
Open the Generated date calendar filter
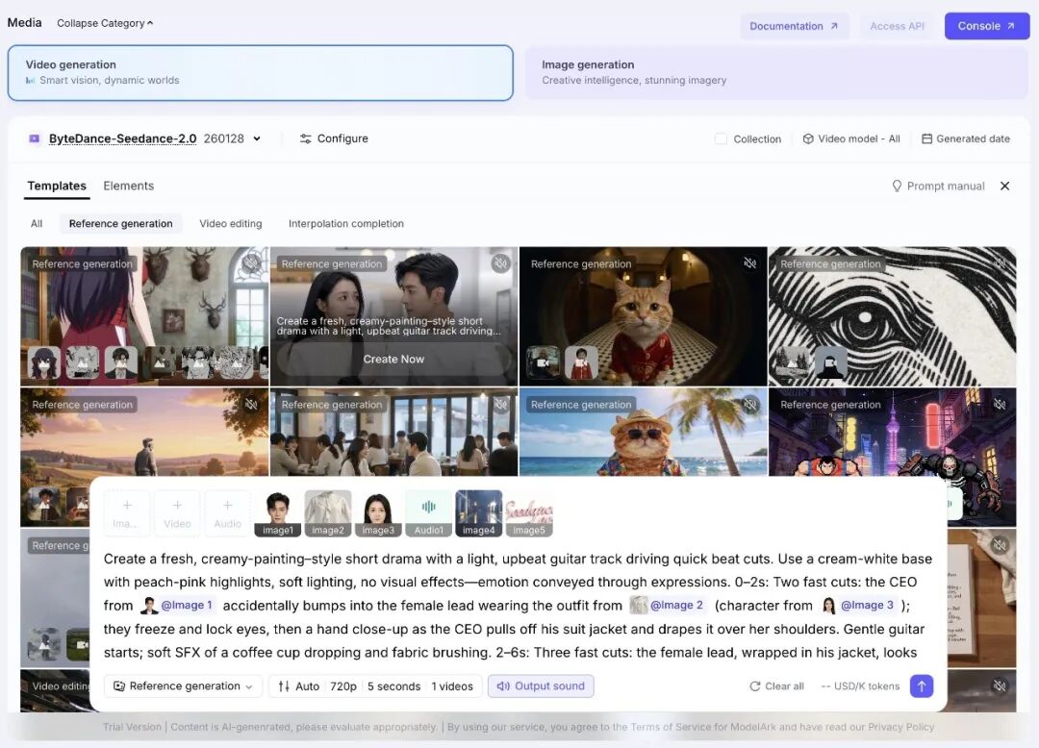(965, 138)
